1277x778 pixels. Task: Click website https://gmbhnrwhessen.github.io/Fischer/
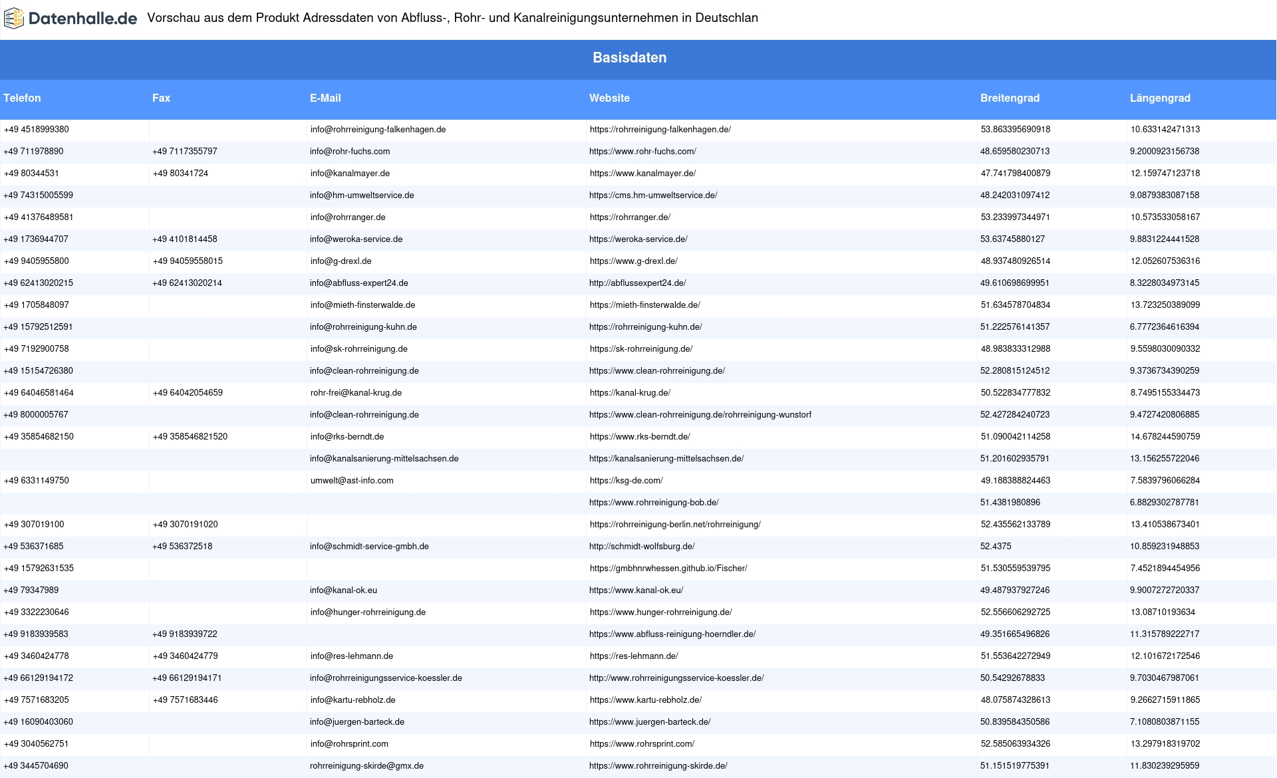(668, 569)
